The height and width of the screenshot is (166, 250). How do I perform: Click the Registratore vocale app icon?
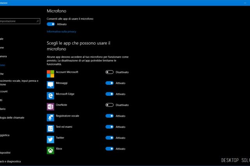50,117
